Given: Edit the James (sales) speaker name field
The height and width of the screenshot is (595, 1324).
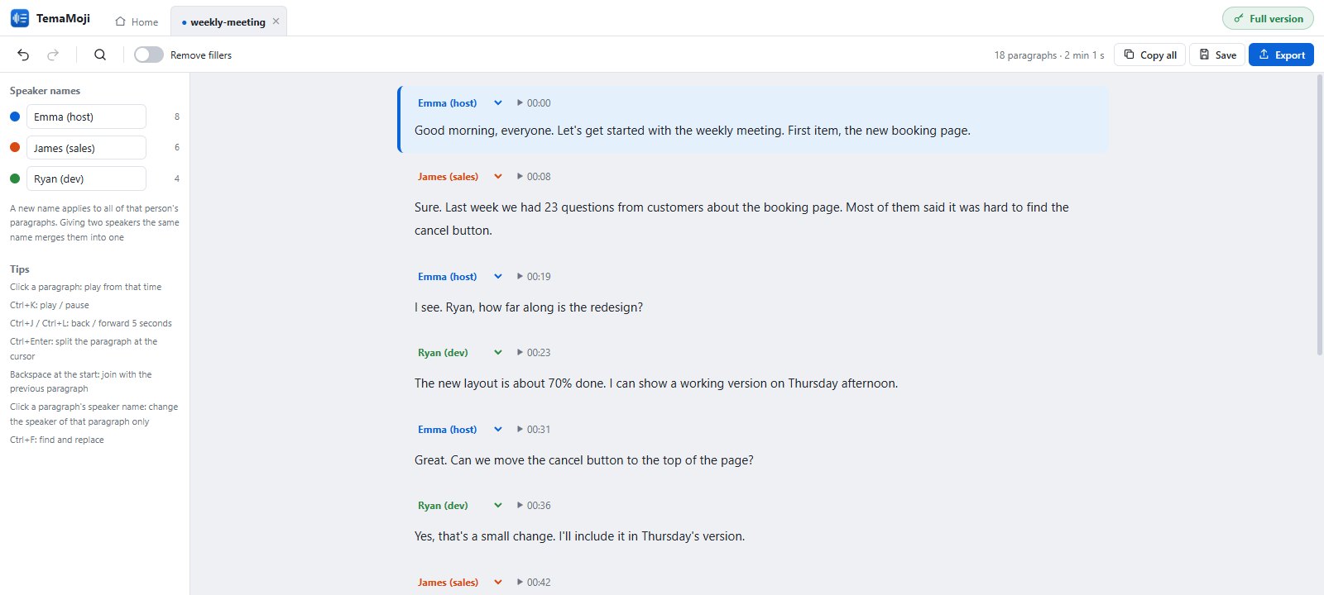Looking at the screenshot, I should (86, 148).
